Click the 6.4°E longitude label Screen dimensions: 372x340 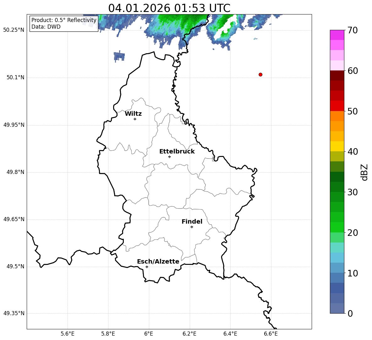pos(230,334)
